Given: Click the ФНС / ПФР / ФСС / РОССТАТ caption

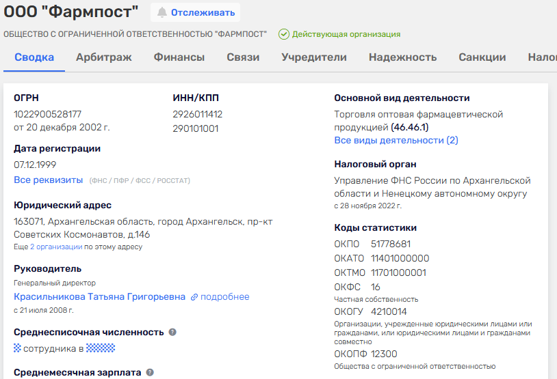Looking at the screenshot, I should [x=140, y=181].
